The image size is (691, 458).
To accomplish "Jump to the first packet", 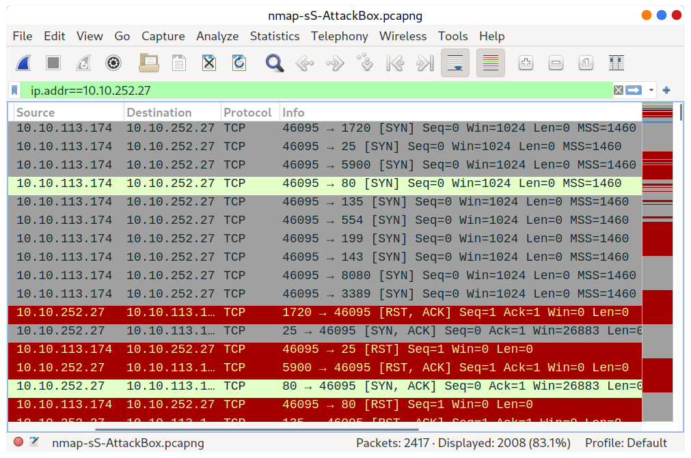I will pos(395,63).
